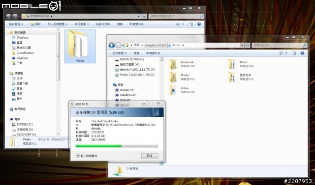Open Help in the dennis window toolbar

tap(302, 53)
